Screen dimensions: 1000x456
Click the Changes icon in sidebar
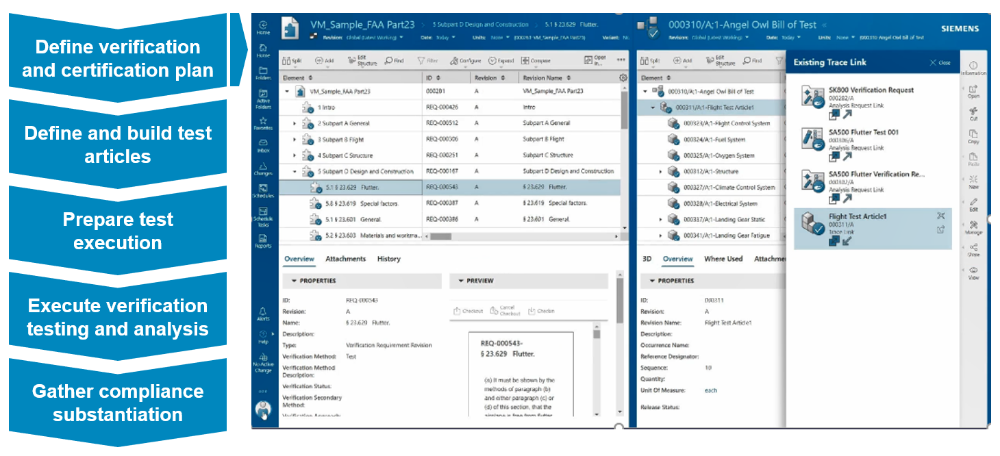click(x=264, y=169)
